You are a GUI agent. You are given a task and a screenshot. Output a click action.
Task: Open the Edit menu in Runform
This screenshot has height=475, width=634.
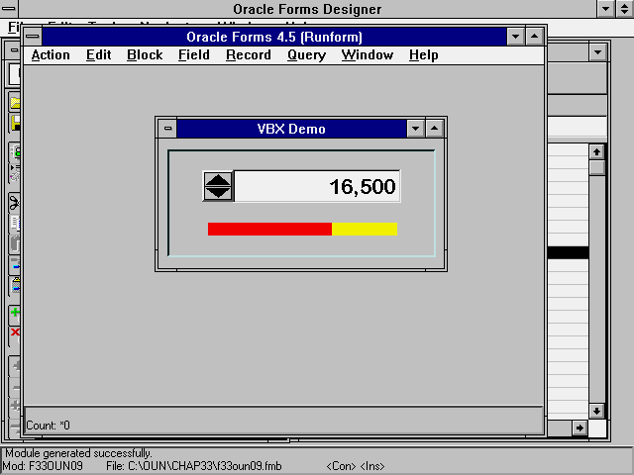(x=99, y=55)
